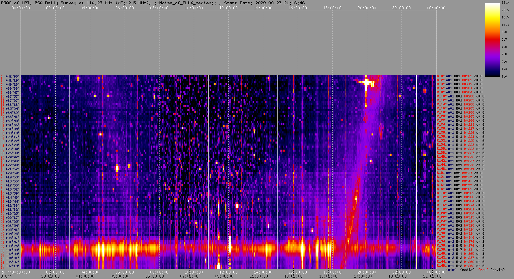
Task: Click the '+09°17' declination label
Action: 12,218
